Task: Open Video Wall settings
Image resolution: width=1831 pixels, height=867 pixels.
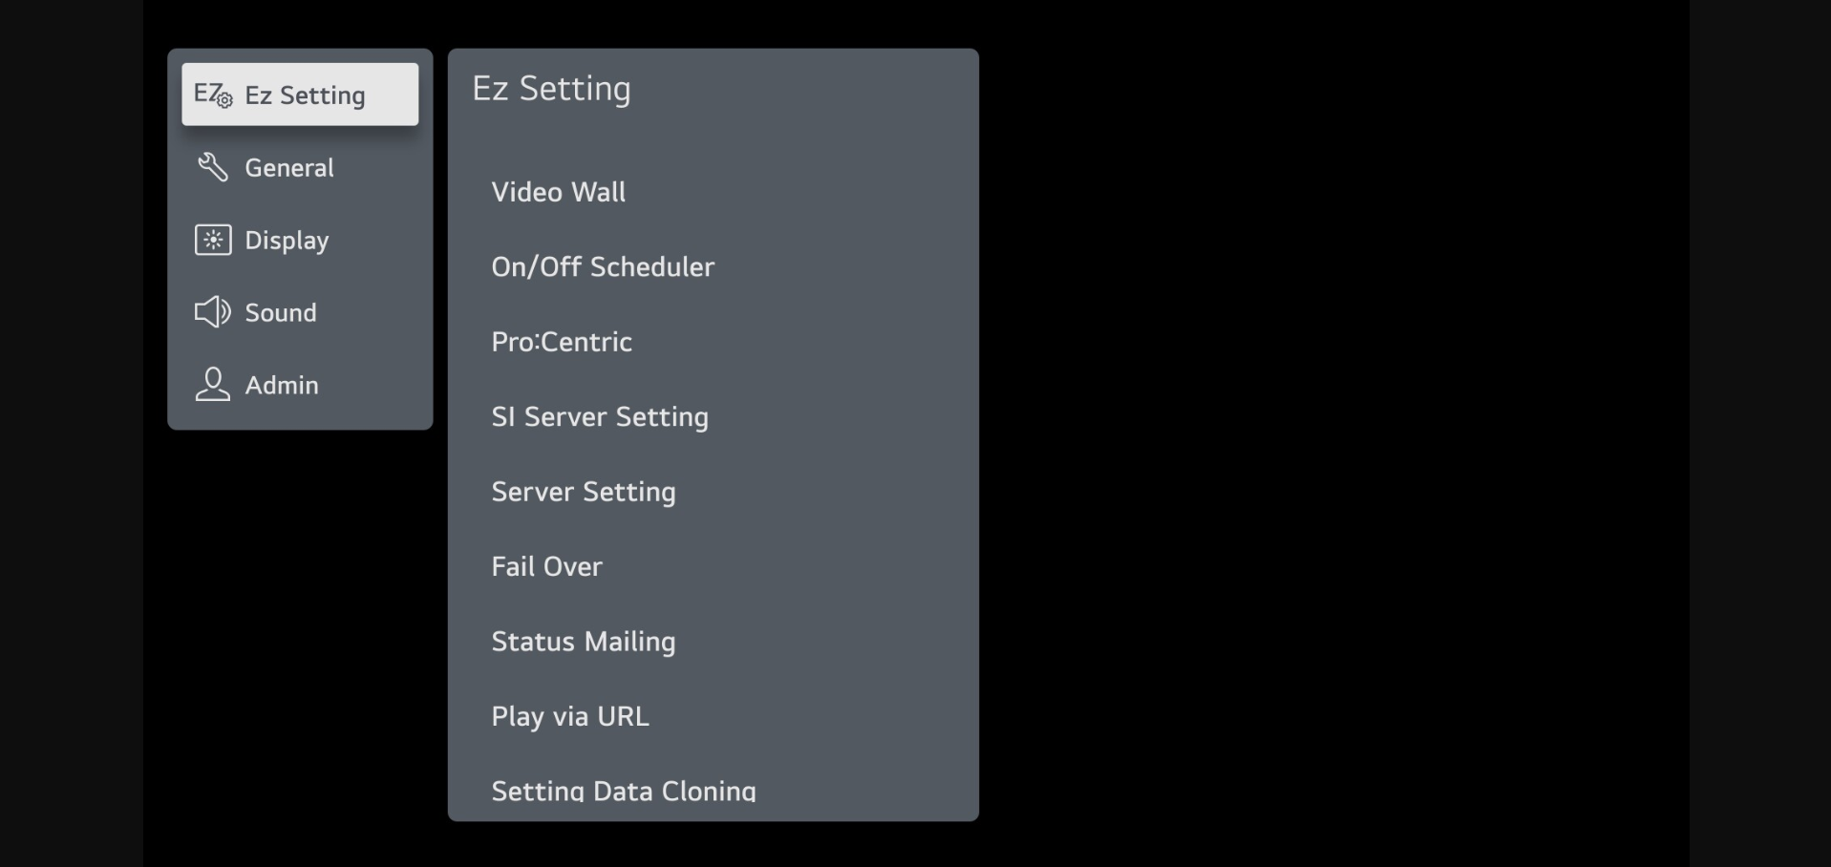Action: [559, 192]
